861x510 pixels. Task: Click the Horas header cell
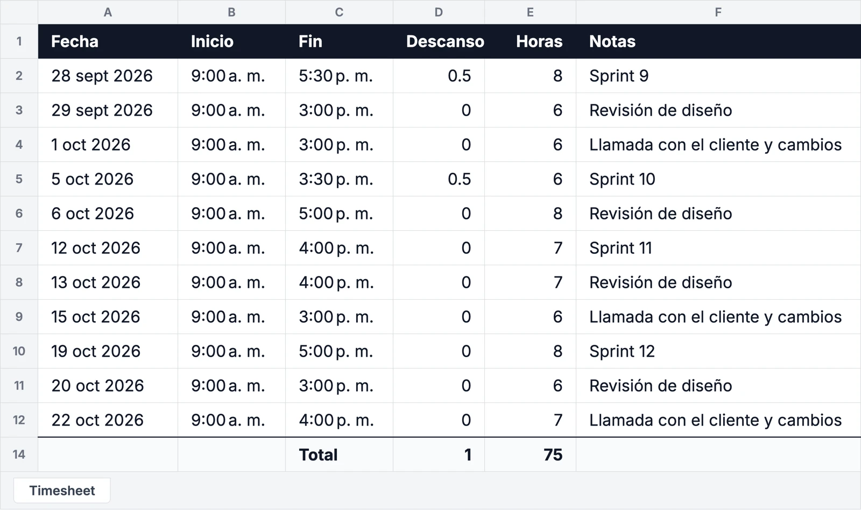point(530,41)
